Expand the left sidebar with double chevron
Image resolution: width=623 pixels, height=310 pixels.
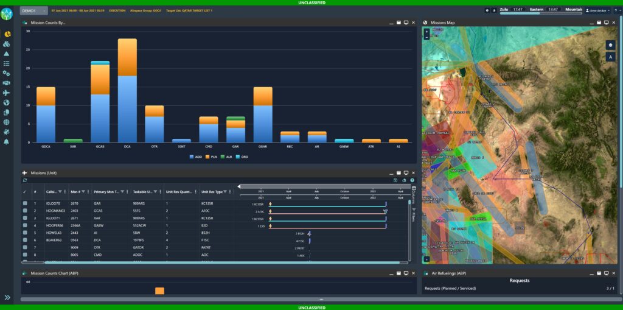pos(7,297)
